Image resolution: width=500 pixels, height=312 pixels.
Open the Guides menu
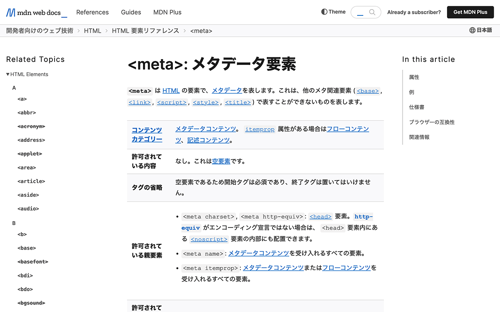point(131,12)
